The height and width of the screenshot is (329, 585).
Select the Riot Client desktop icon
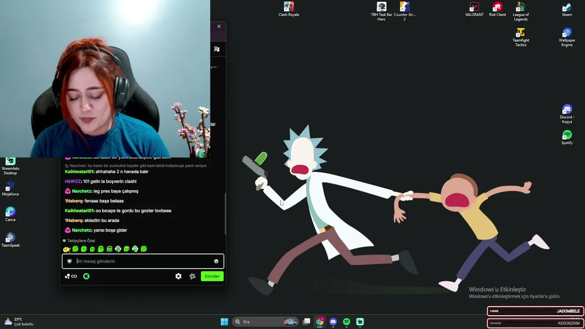click(x=497, y=9)
